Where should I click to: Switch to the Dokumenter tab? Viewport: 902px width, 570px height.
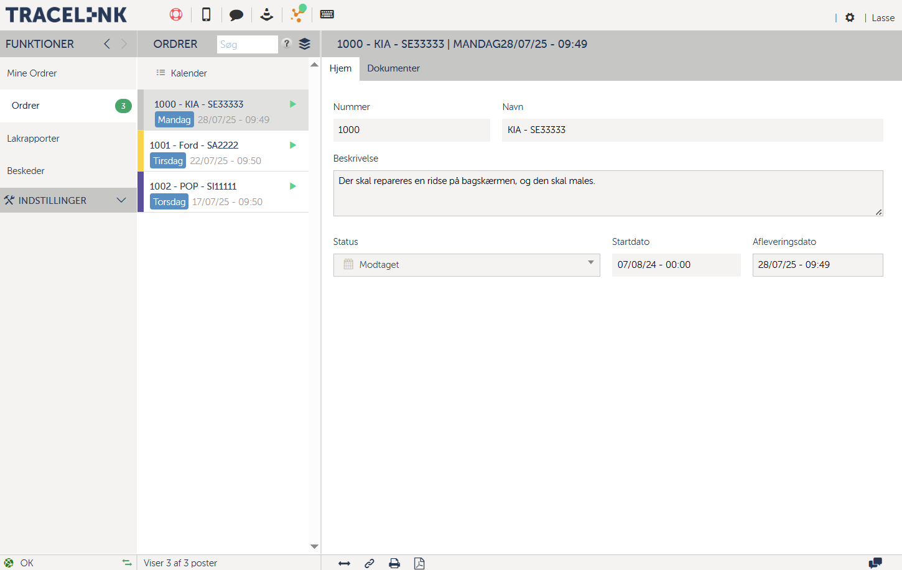point(393,68)
